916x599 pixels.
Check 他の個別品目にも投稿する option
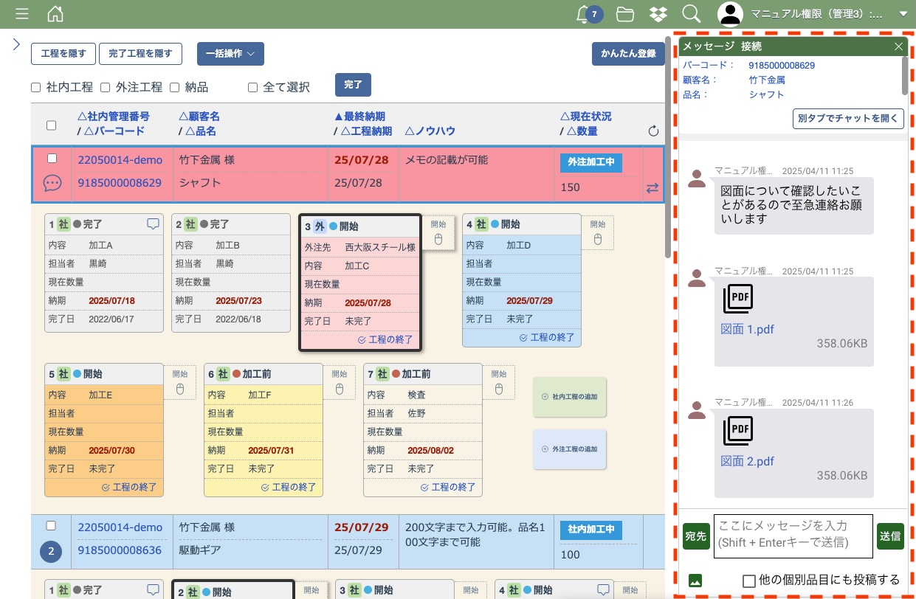749,581
